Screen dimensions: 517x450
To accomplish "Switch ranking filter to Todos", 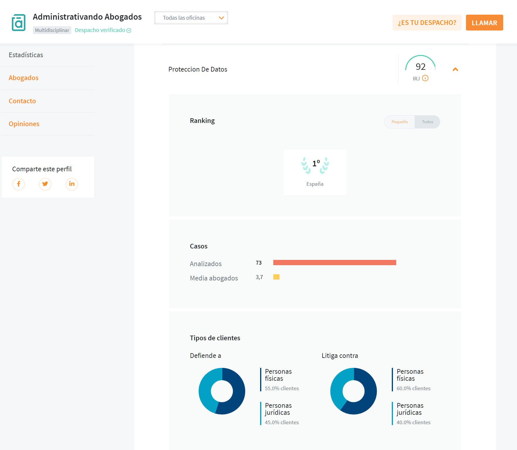I will tap(427, 122).
